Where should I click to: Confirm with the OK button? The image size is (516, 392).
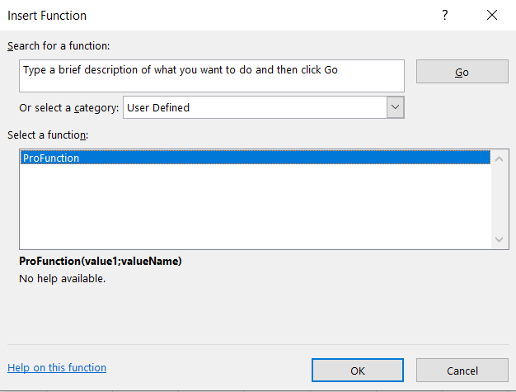coord(358,371)
